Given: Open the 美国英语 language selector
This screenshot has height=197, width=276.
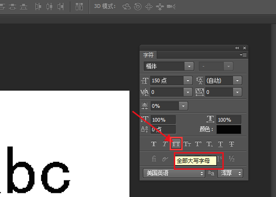Looking at the screenshot, I should coord(174,173).
